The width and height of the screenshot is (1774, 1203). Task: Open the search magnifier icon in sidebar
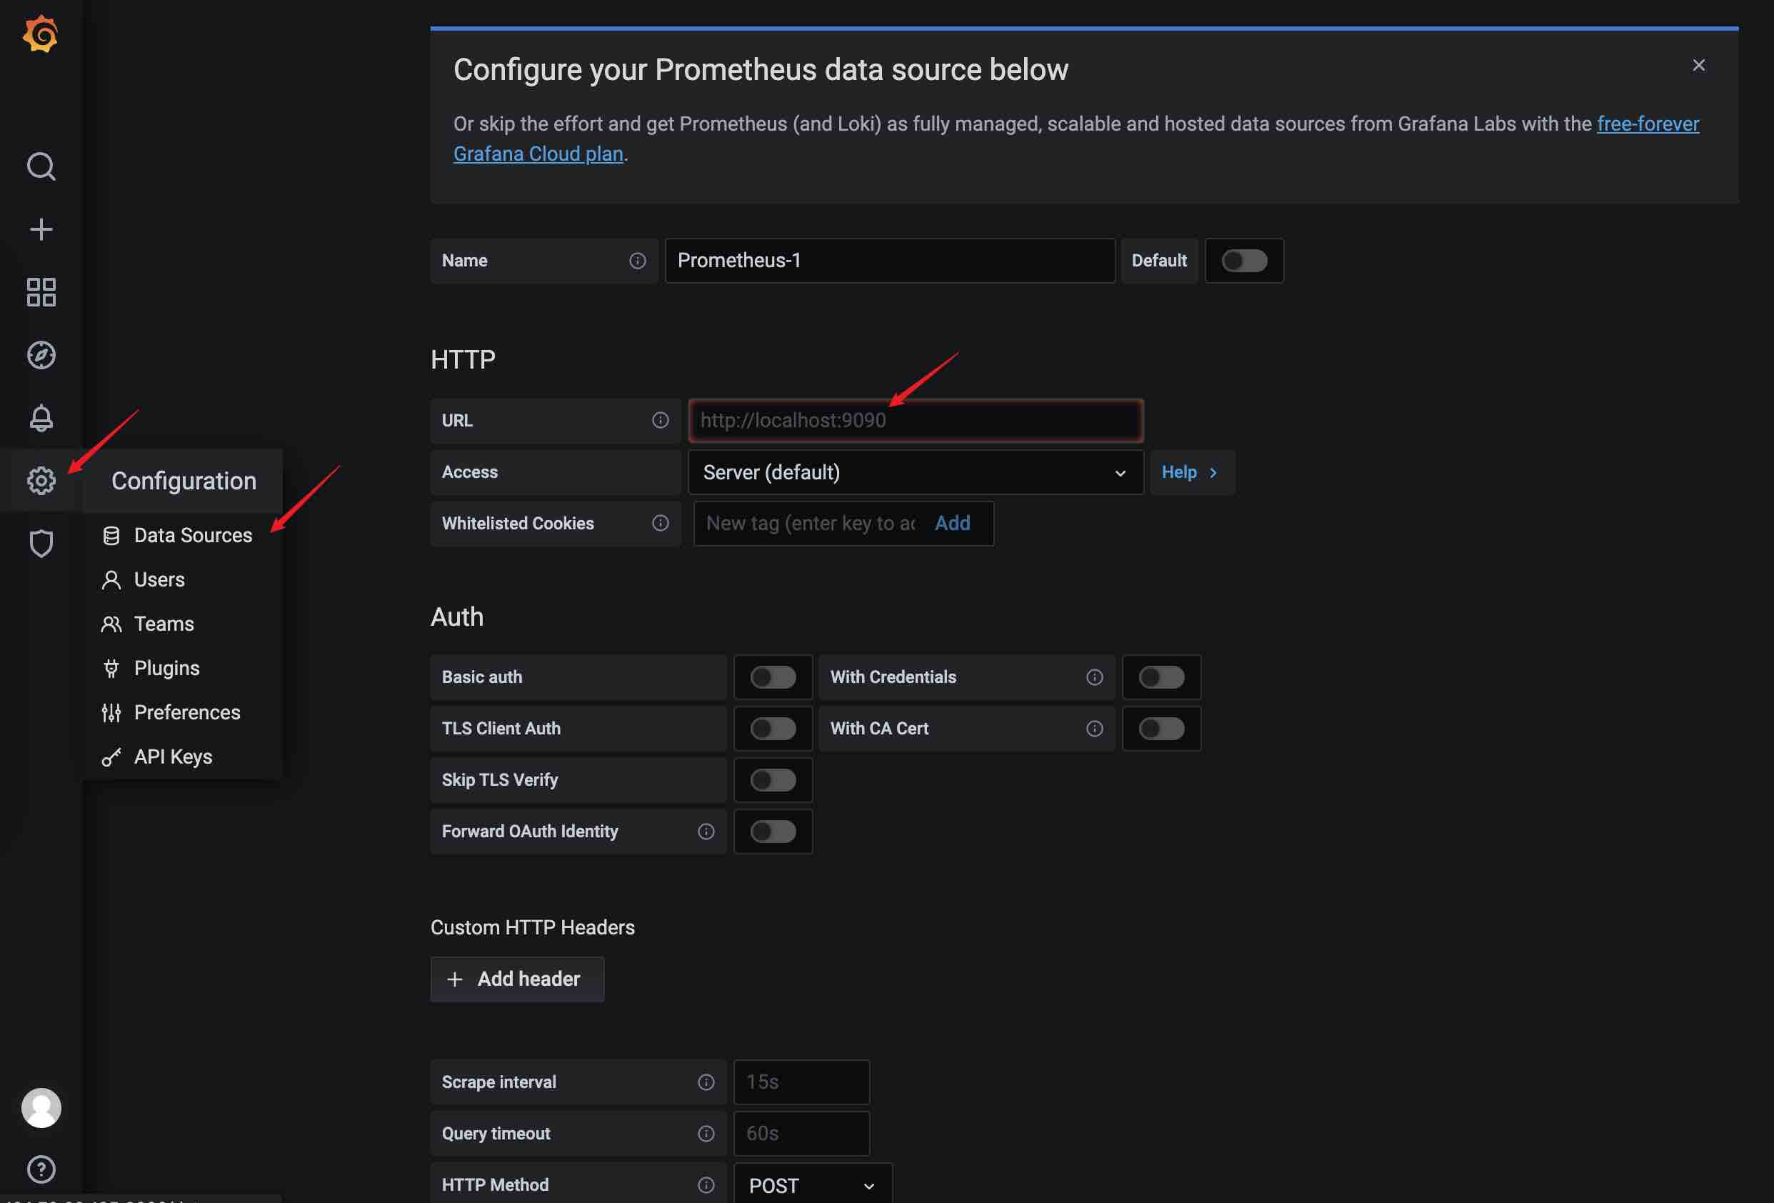[x=41, y=166]
